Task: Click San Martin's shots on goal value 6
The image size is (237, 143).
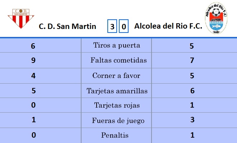Action: click(x=34, y=46)
